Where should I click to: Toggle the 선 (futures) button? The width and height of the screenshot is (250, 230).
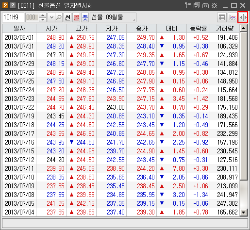tap(67, 17)
